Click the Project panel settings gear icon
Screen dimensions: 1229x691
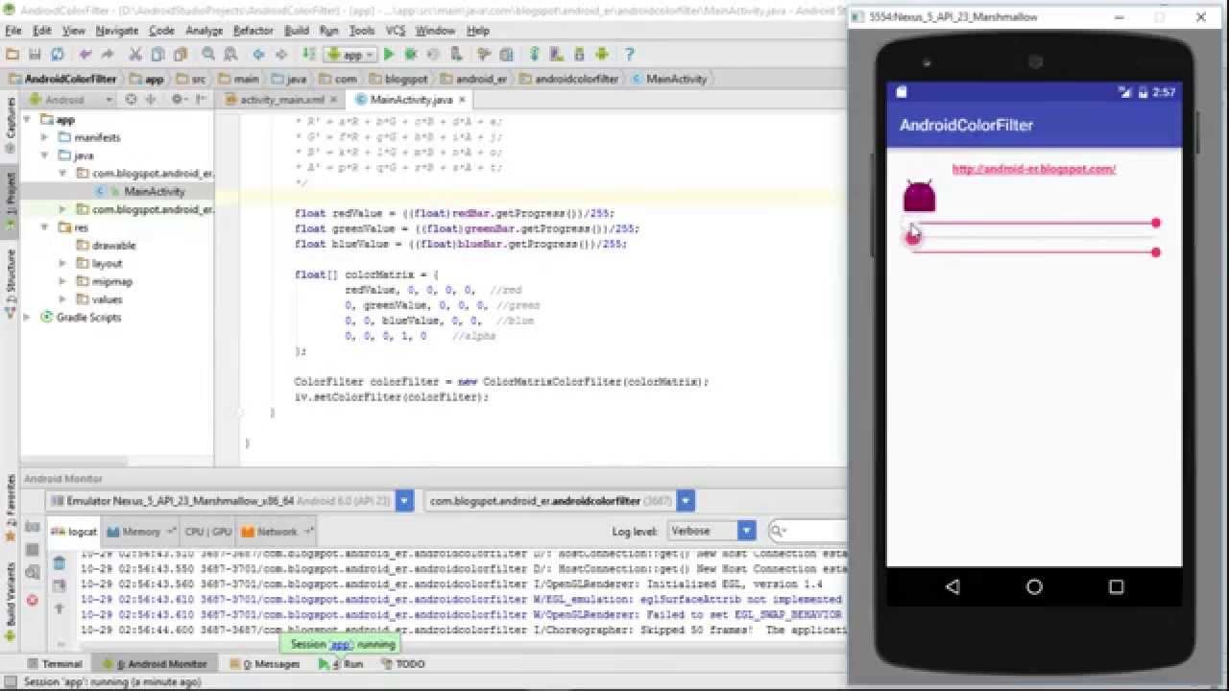(x=178, y=99)
